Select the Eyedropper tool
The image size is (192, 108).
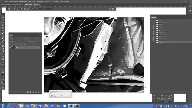[3, 31]
